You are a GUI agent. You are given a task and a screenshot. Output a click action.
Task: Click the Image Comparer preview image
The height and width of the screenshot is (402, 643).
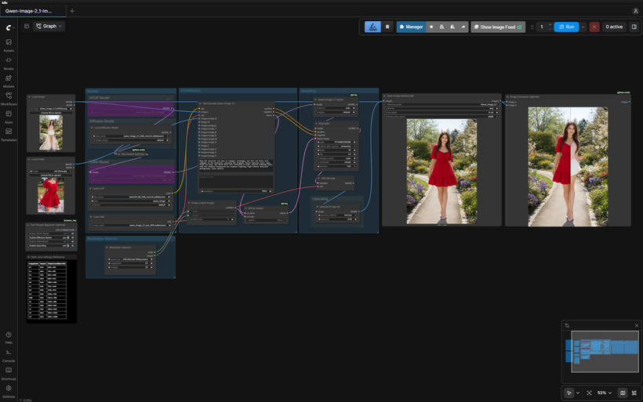[x=568, y=167]
